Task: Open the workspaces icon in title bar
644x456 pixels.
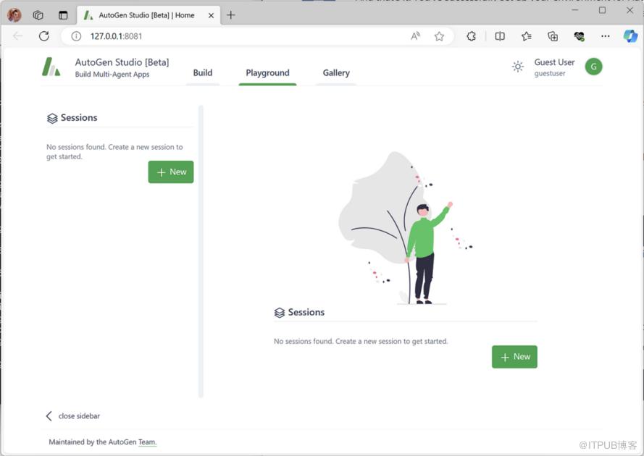Action: pyautogui.click(x=38, y=15)
